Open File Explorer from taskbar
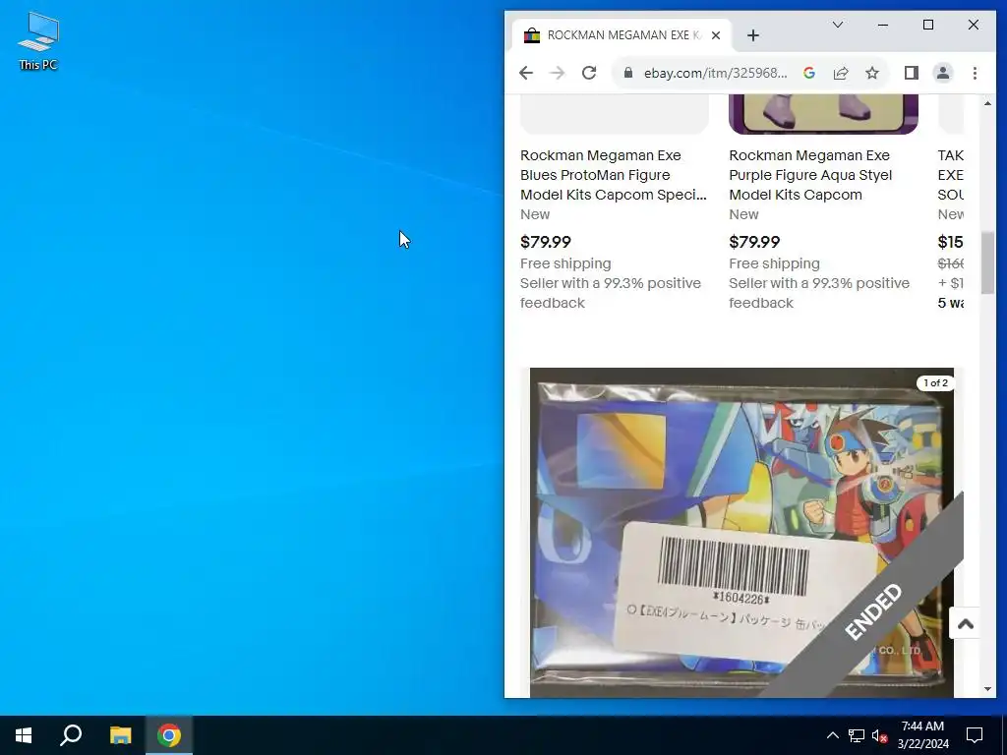 [x=120, y=735]
